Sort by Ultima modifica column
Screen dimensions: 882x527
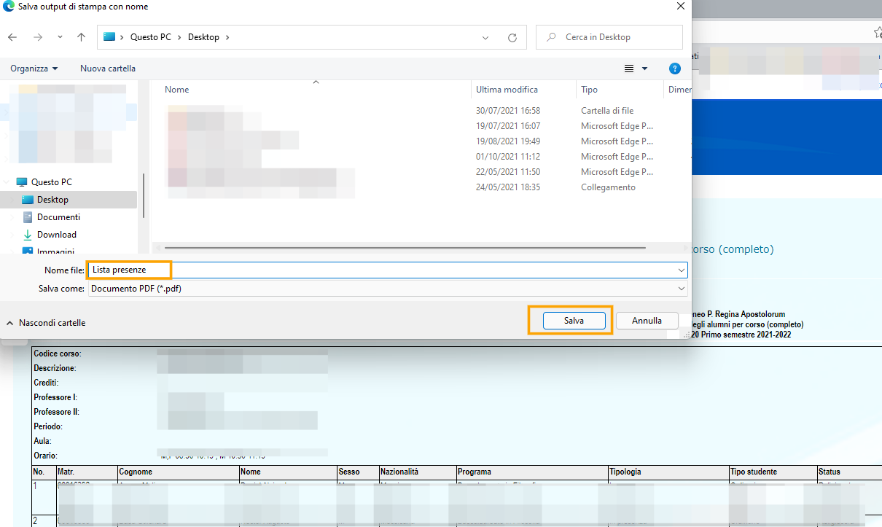tap(507, 90)
